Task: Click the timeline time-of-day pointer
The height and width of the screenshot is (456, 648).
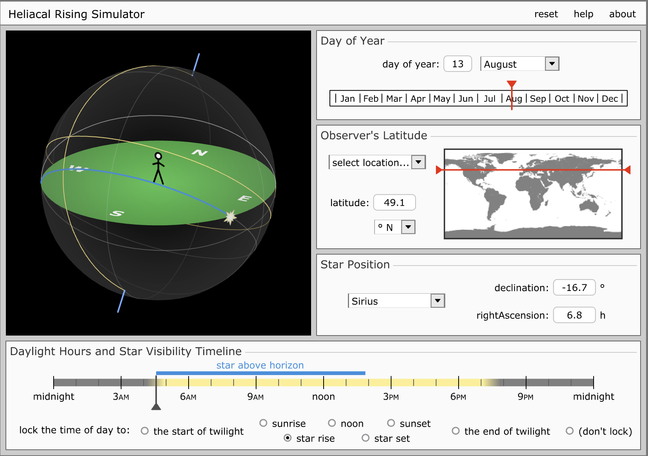Action: coord(156,406)
